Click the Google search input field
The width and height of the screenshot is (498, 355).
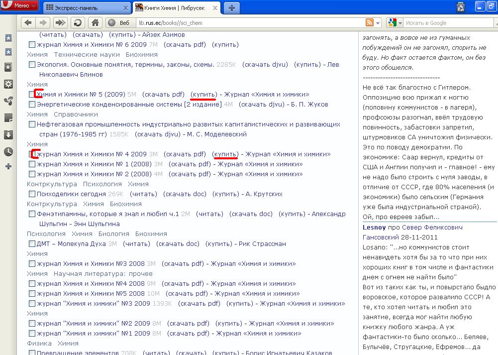(x=448, y=23)
